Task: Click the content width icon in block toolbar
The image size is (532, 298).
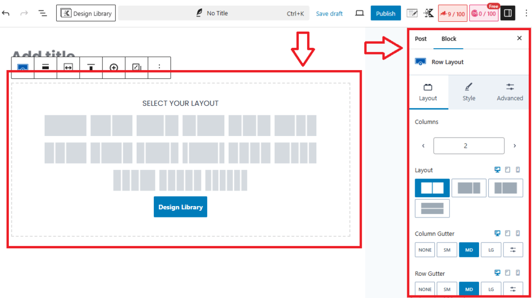Action: [x=68, y=67]
